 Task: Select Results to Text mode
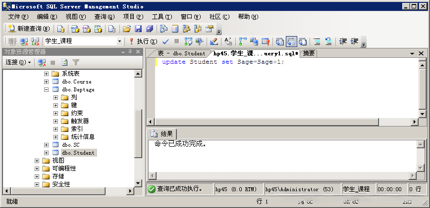tap(280, 42)
